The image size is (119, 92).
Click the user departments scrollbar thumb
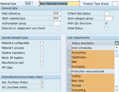[x=117, y=55]
